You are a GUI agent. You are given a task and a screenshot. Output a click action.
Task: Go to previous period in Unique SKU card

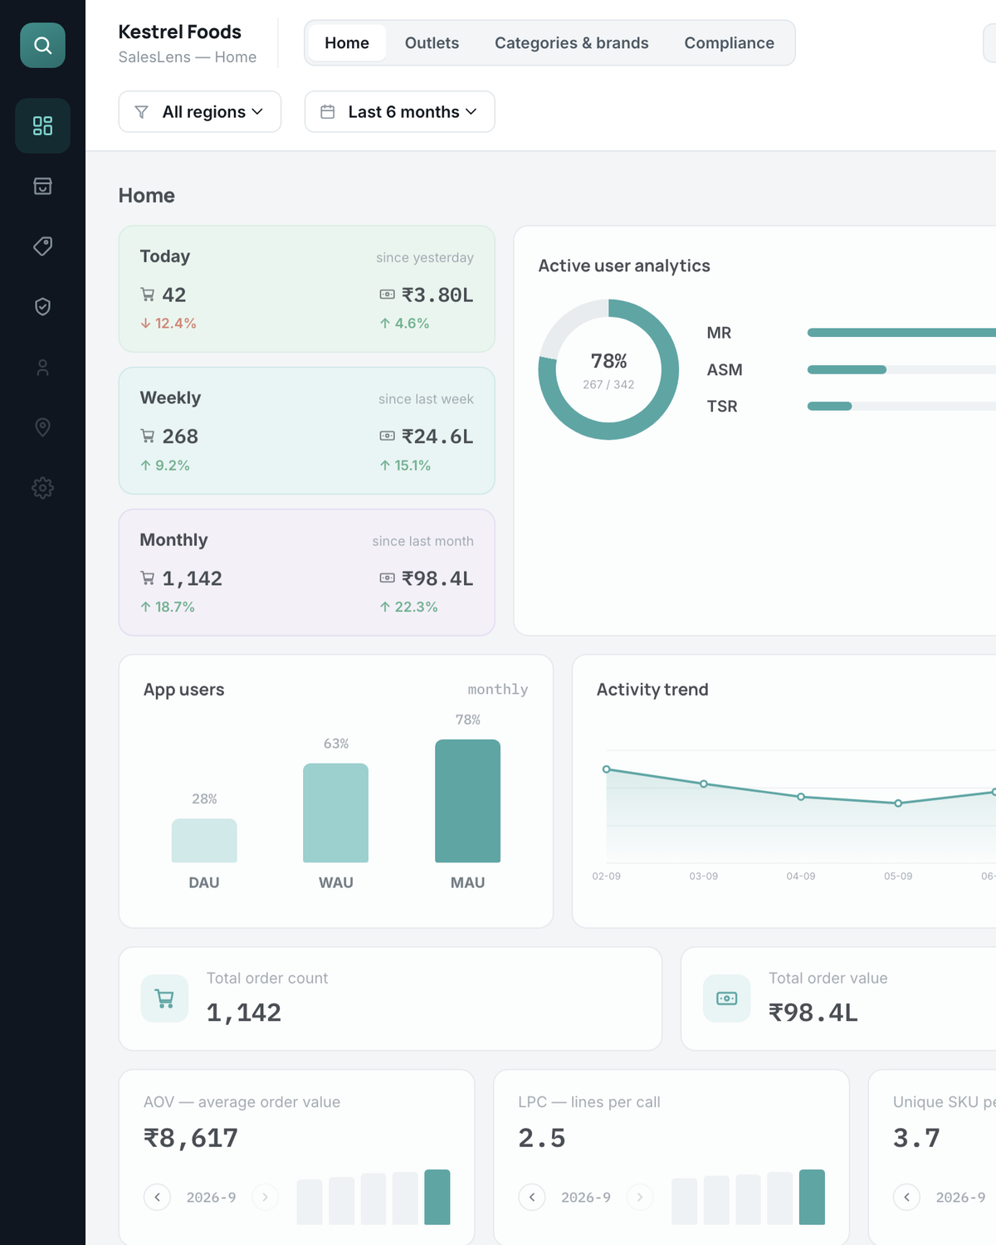click(x=907, y=1197)
